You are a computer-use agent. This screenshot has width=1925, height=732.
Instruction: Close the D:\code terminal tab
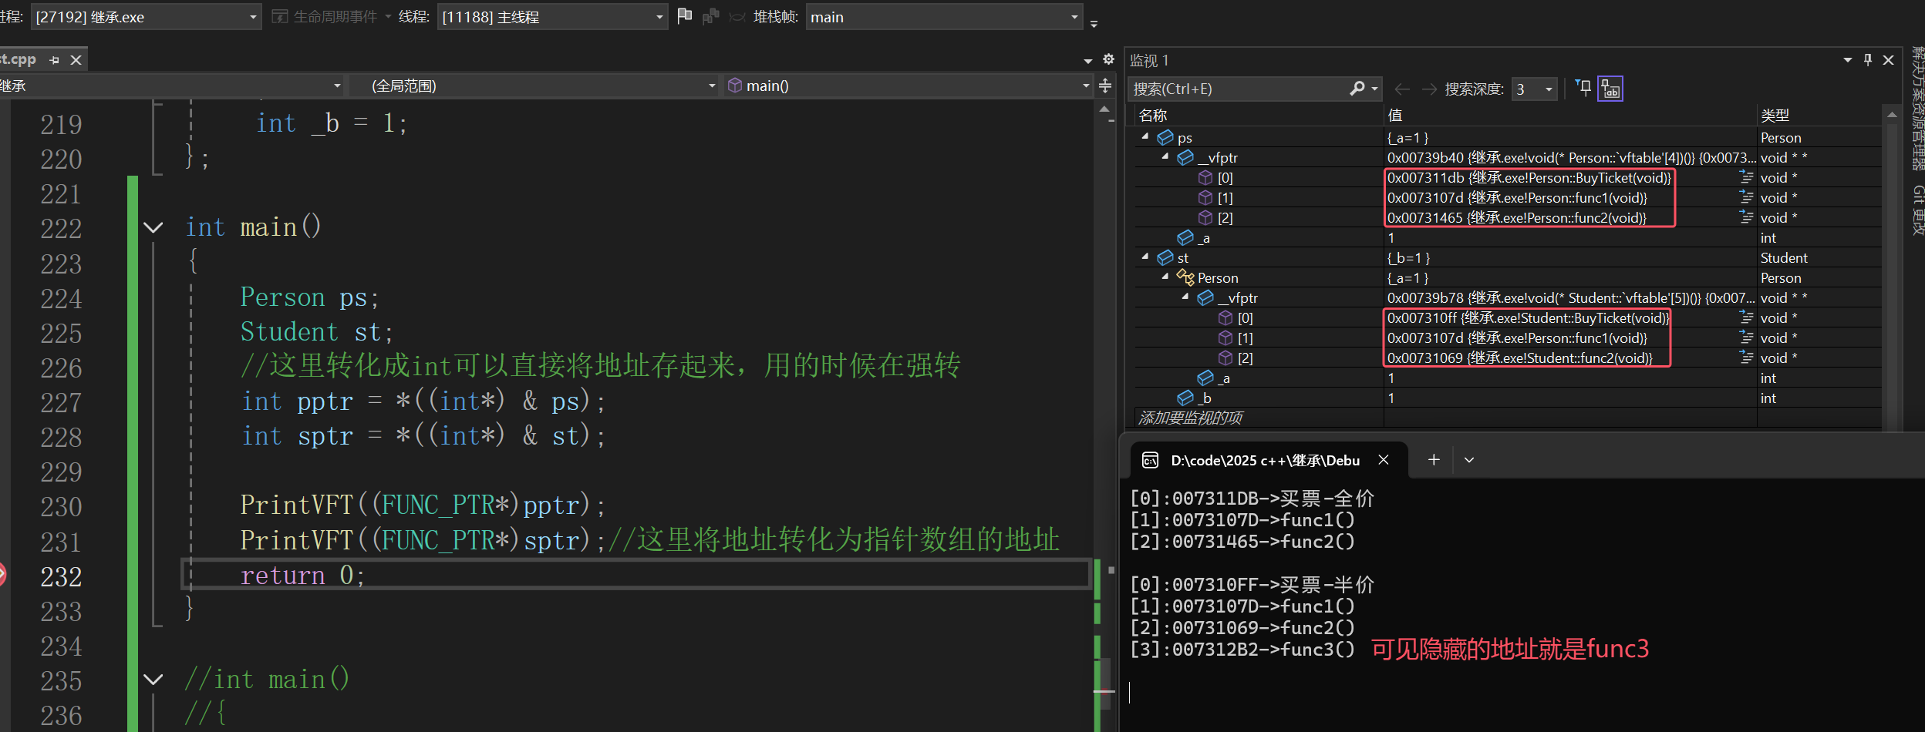[x=1384, y=459]
